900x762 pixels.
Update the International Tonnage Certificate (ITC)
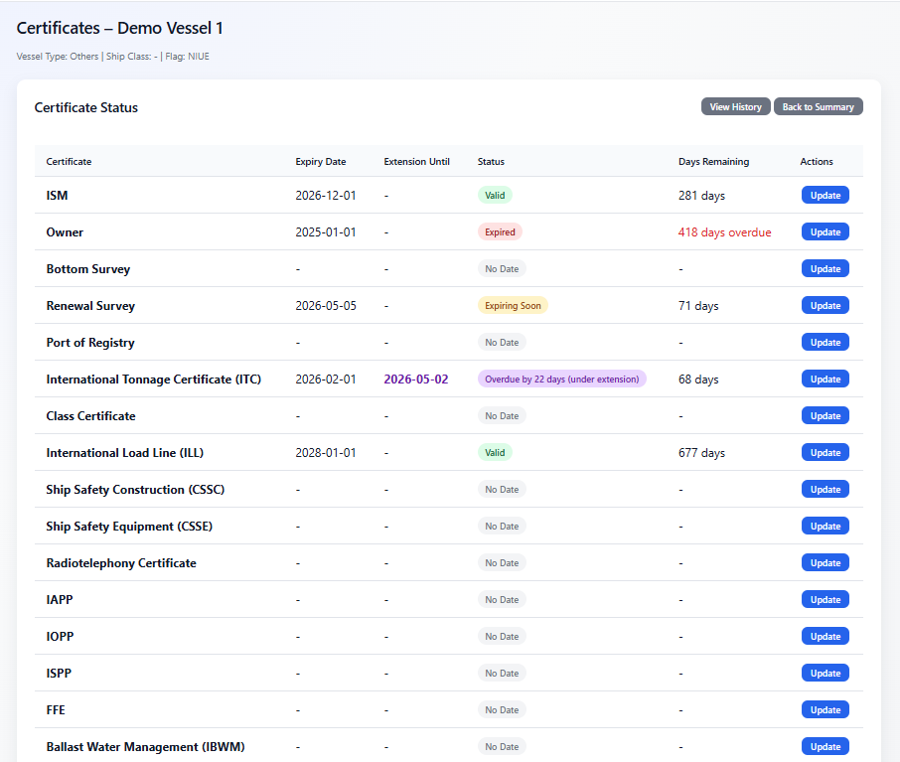825,379
